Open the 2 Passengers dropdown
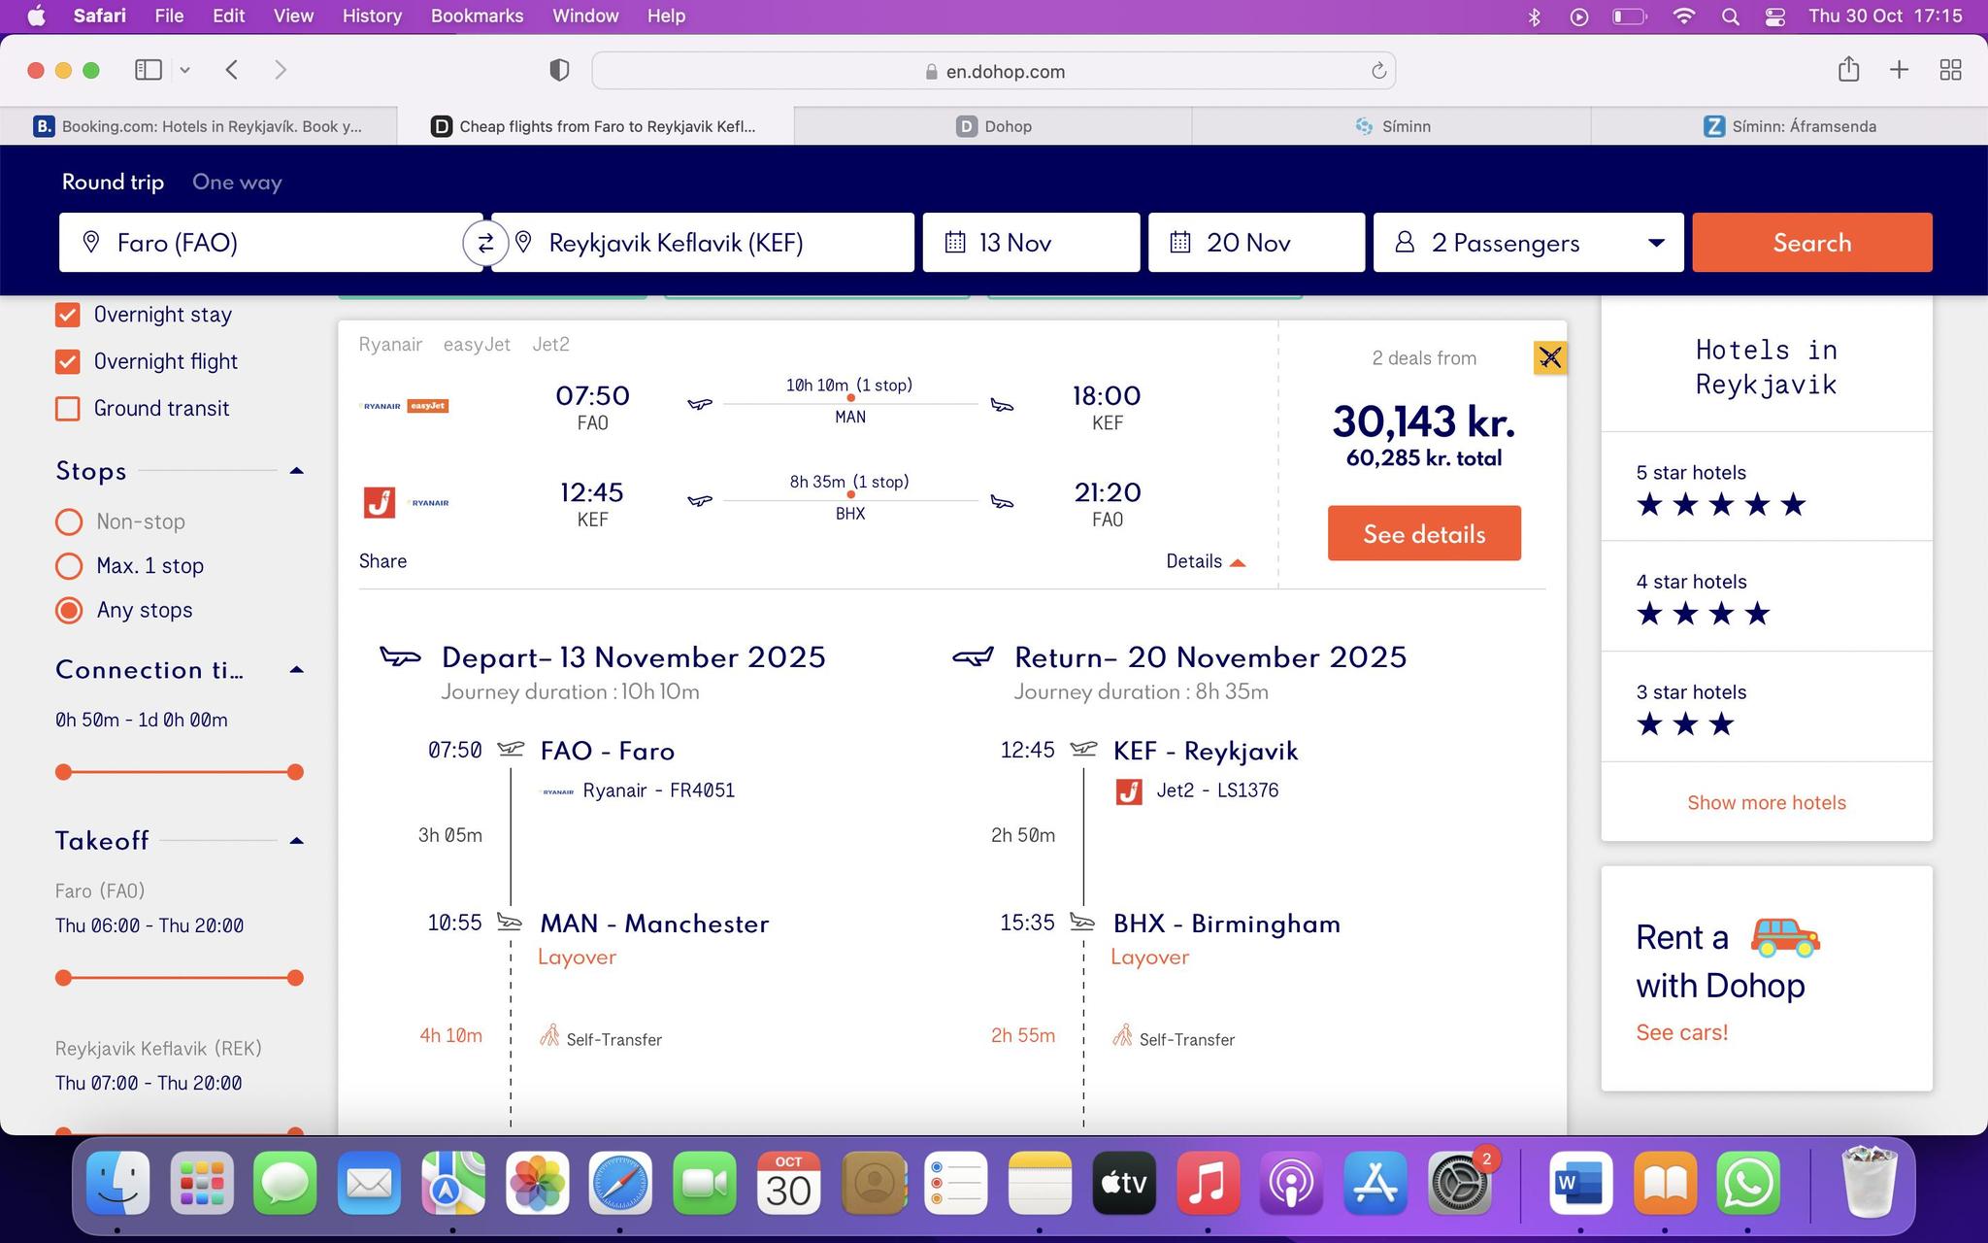Screen dimensions: 1988x1243 click(1529, 243)
